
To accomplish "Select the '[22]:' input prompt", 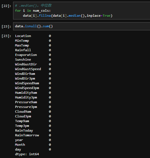I will pyautogui.click(x=6, y=6).
